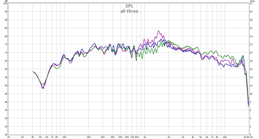
Task: Click the 1k frequency axis label
Action: click(145, 137)
